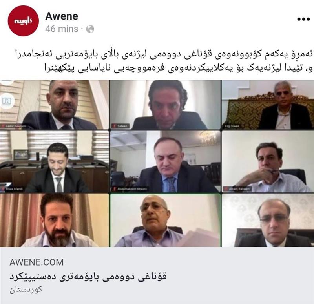Click the muted mic icon beside Amanj Raheem
This screenshot has width=314, height=304.
tap(226, 189)
